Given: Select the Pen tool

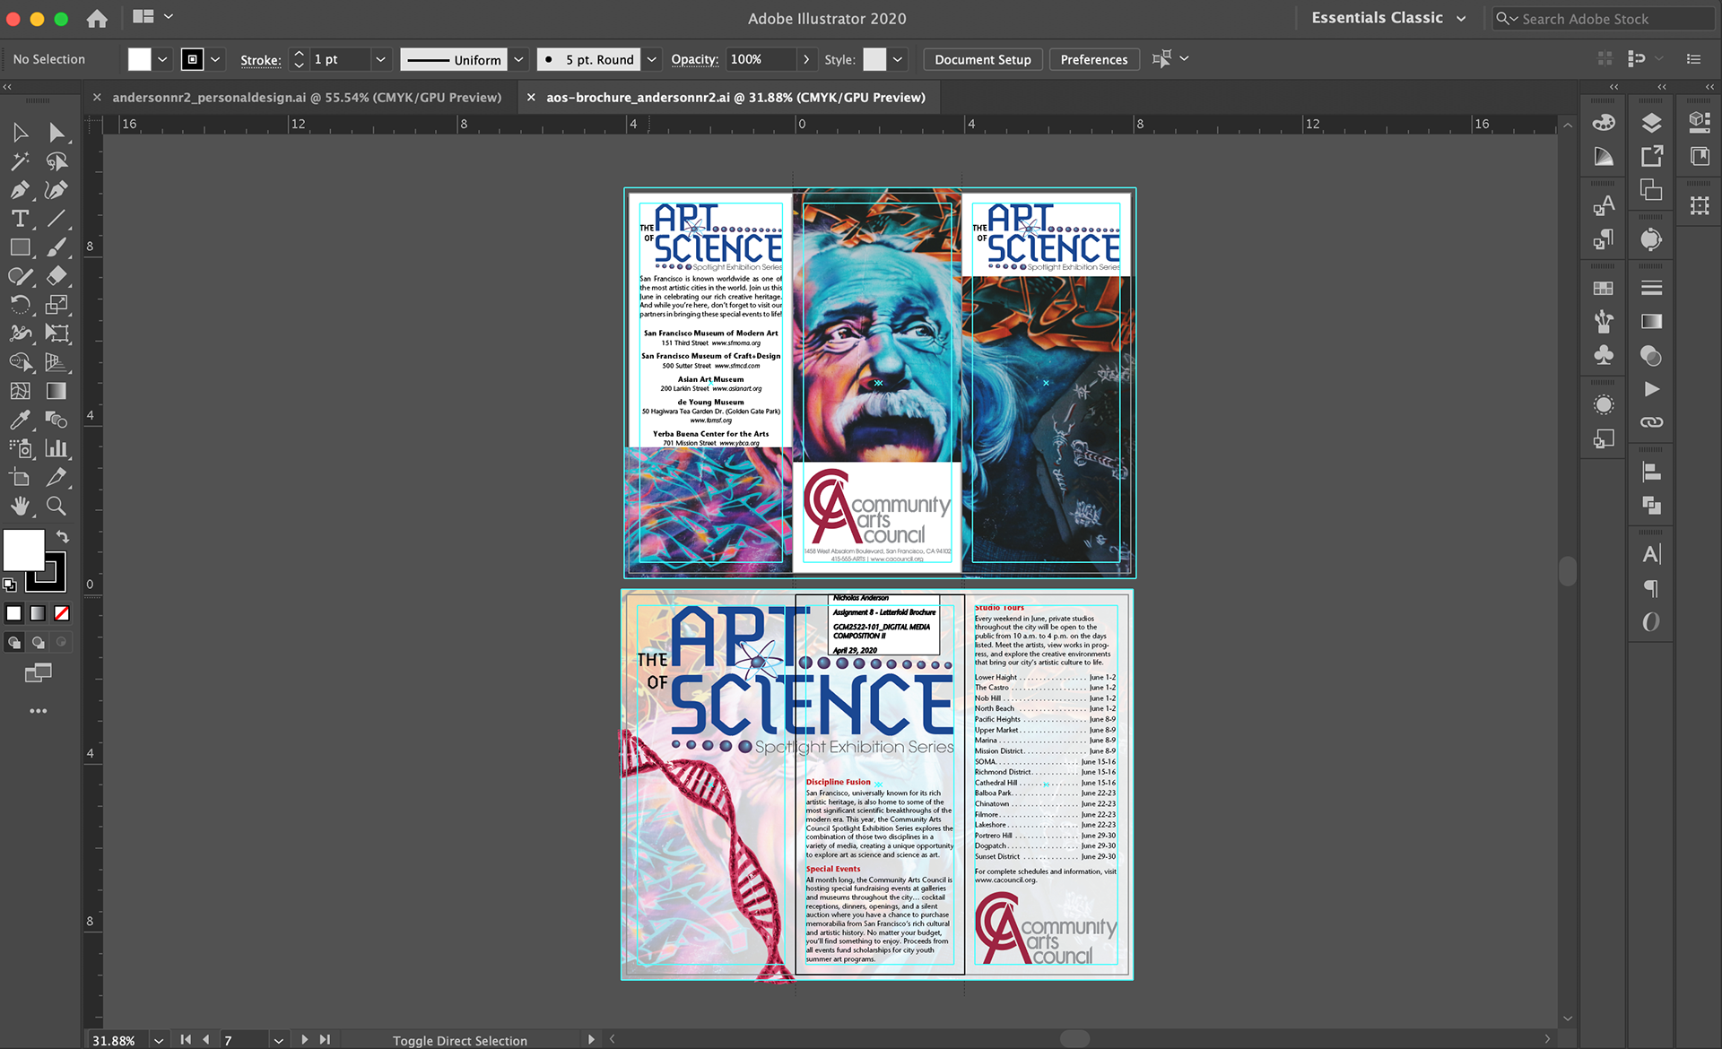Looking at the screenshot, I should [20, 190].
